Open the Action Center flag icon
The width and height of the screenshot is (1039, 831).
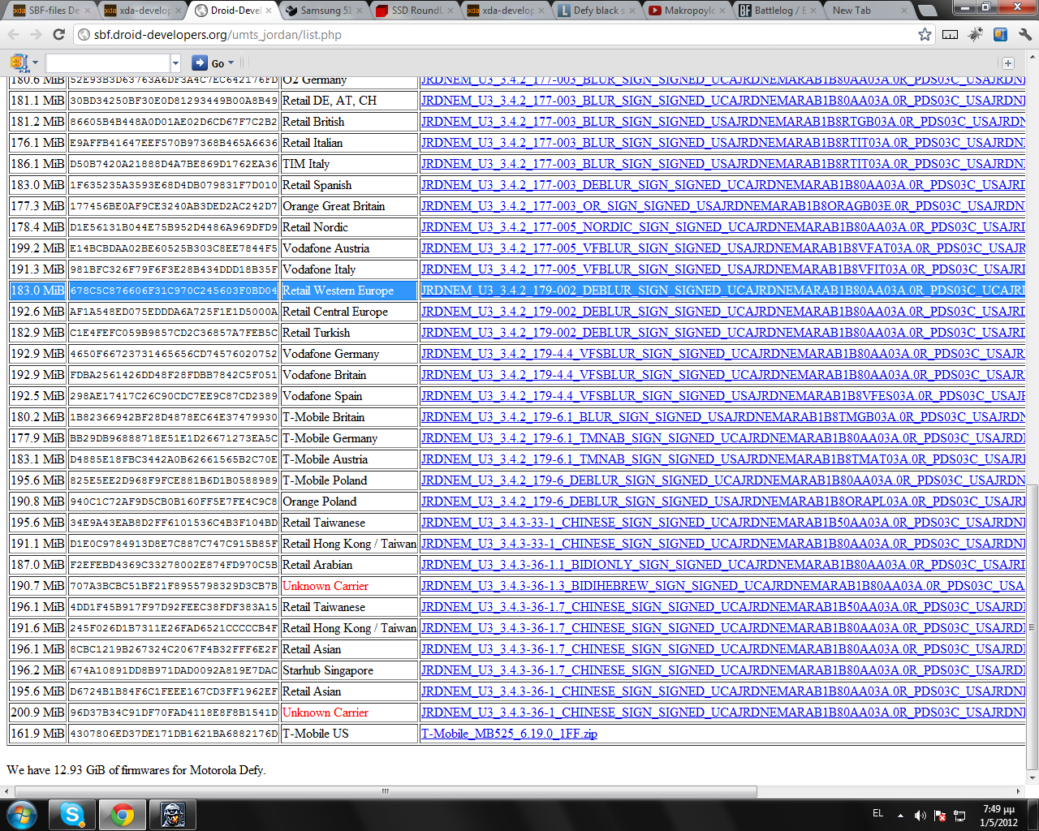point(940,815)
